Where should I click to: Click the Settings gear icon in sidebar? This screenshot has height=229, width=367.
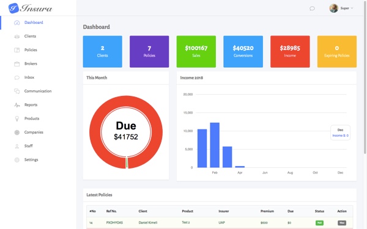(17, 160)
